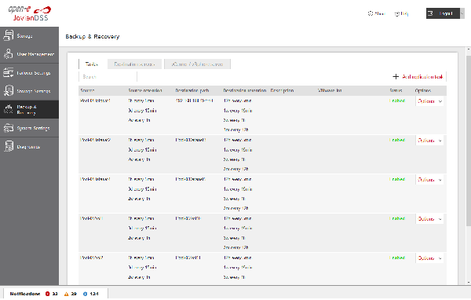Expand Options dropdown for first task row
This screenshot has height=300, width=471.
pyautogui.click(x=429, y=101)
